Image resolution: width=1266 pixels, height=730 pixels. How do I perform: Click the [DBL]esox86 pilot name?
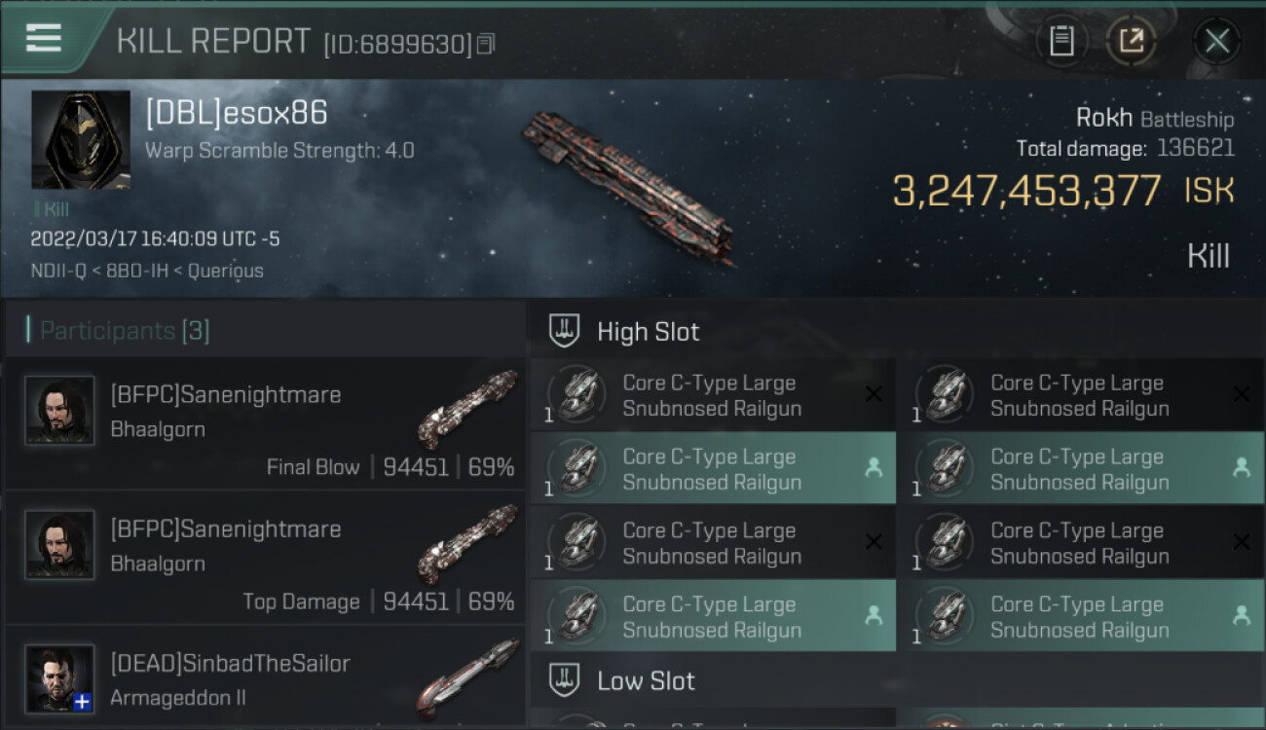tap(237, 114)
